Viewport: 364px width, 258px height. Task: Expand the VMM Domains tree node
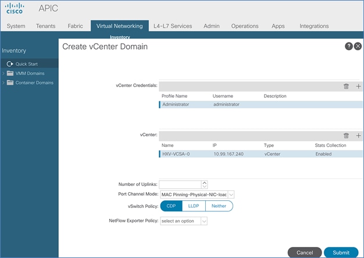pos(3,73)
